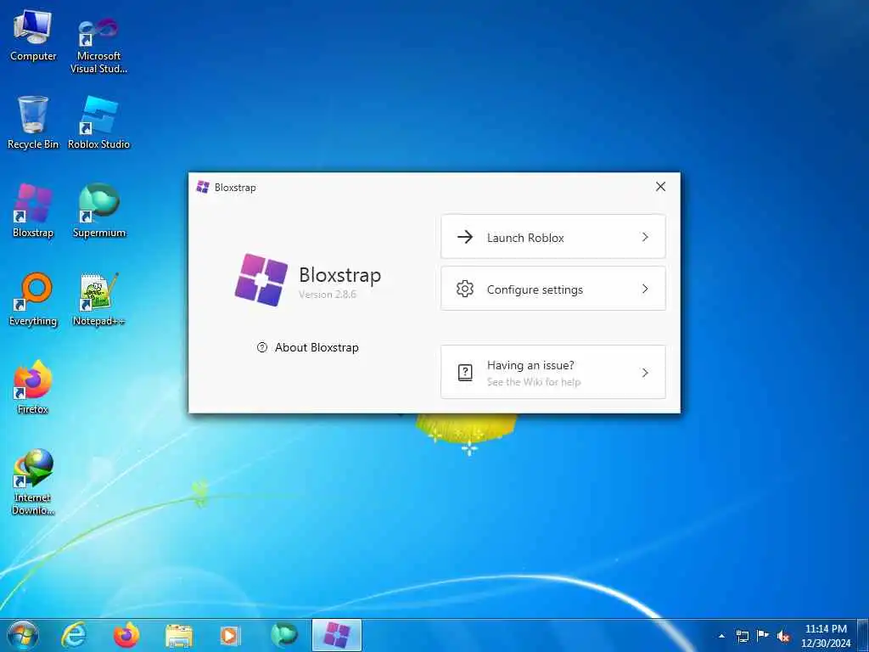Select the Everything search desktop shortcut
869x652 pixels.
[x=33, y=300]
